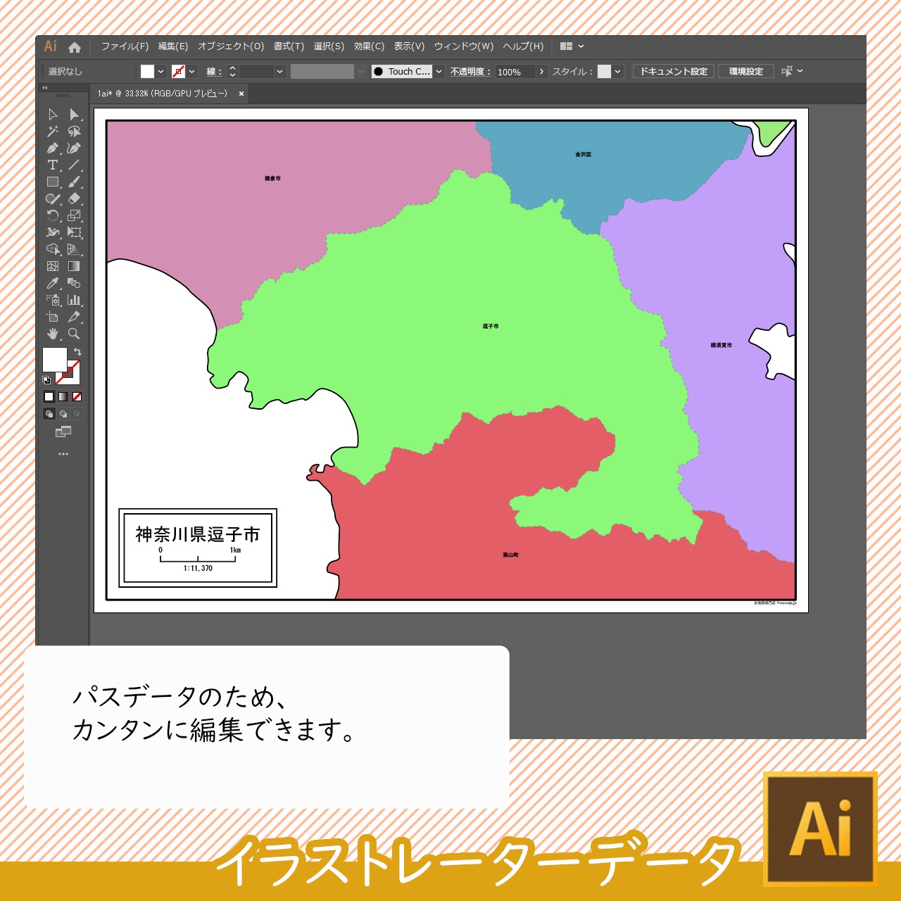This screenshot has width=901, height=901.
Task: Choose the Mesh tool
Action: click(53, 266)
